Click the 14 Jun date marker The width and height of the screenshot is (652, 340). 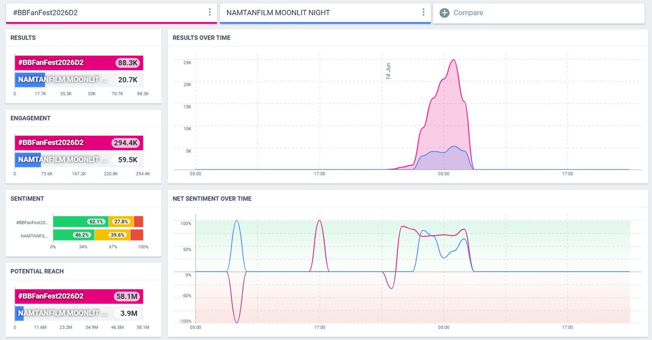point(388,72)
